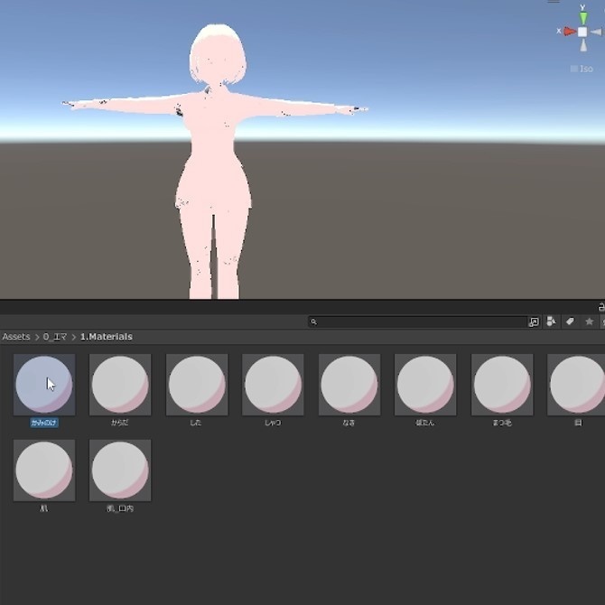
Task: Open the Search by Label tag filter
Action: pyautogui.click(x=570, y=321)
